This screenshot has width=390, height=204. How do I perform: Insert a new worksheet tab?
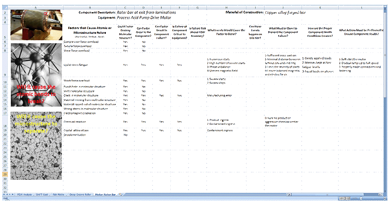[x=120, y=194]
